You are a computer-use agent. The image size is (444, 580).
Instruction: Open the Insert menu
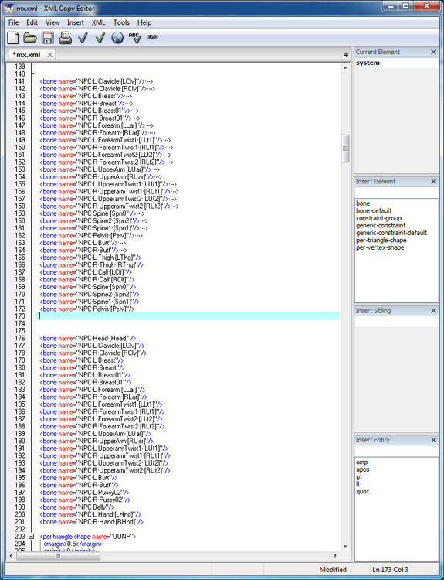pyautogui.click(x=76, y=22)
